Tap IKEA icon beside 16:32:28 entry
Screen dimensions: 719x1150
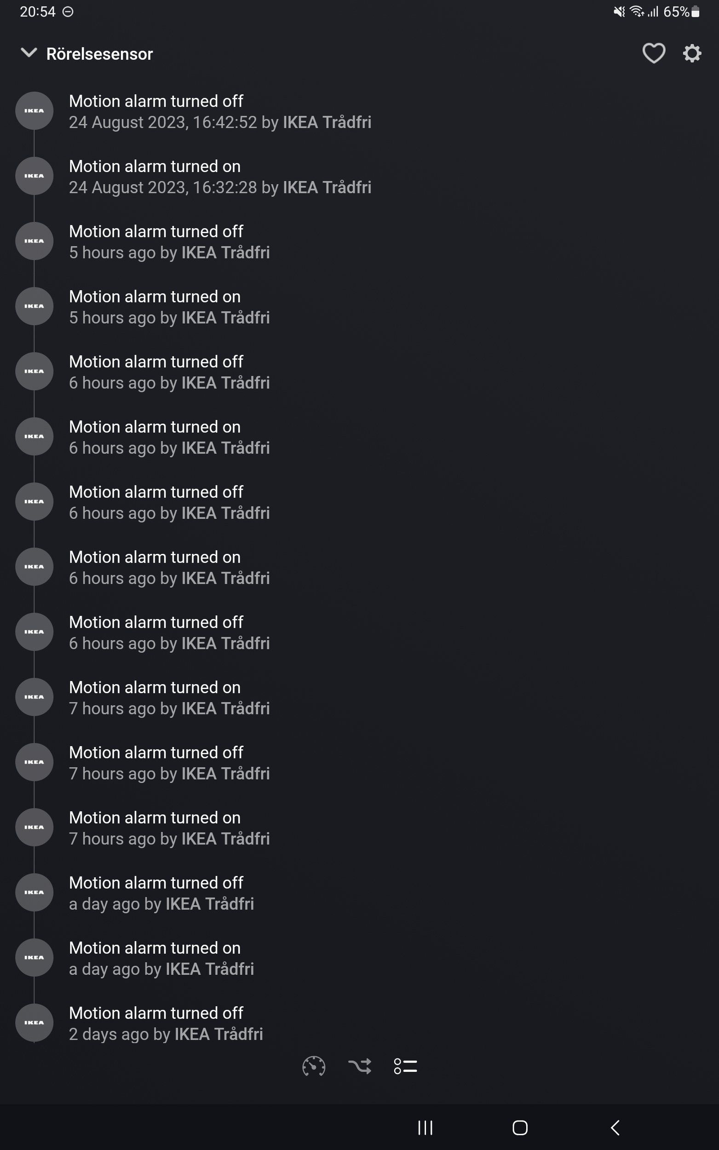(x=34, y=176)
